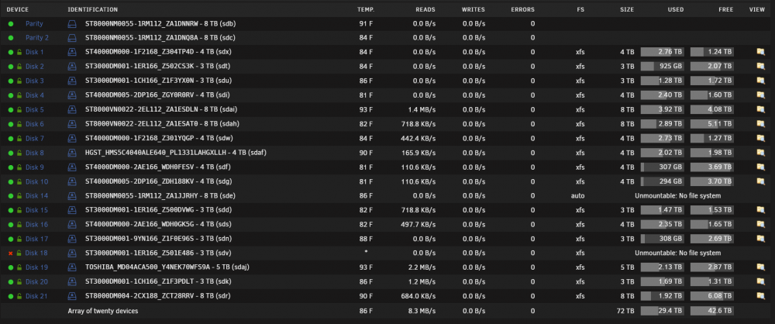
Task: Click the drive icon for the HGST Disk 8
Action: (x=73, y=153)
